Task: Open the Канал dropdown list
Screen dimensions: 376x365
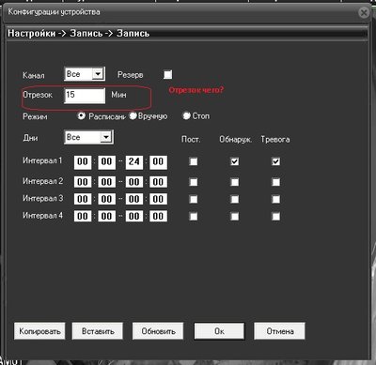Action: pyautogui.click(x=98, y=74)
